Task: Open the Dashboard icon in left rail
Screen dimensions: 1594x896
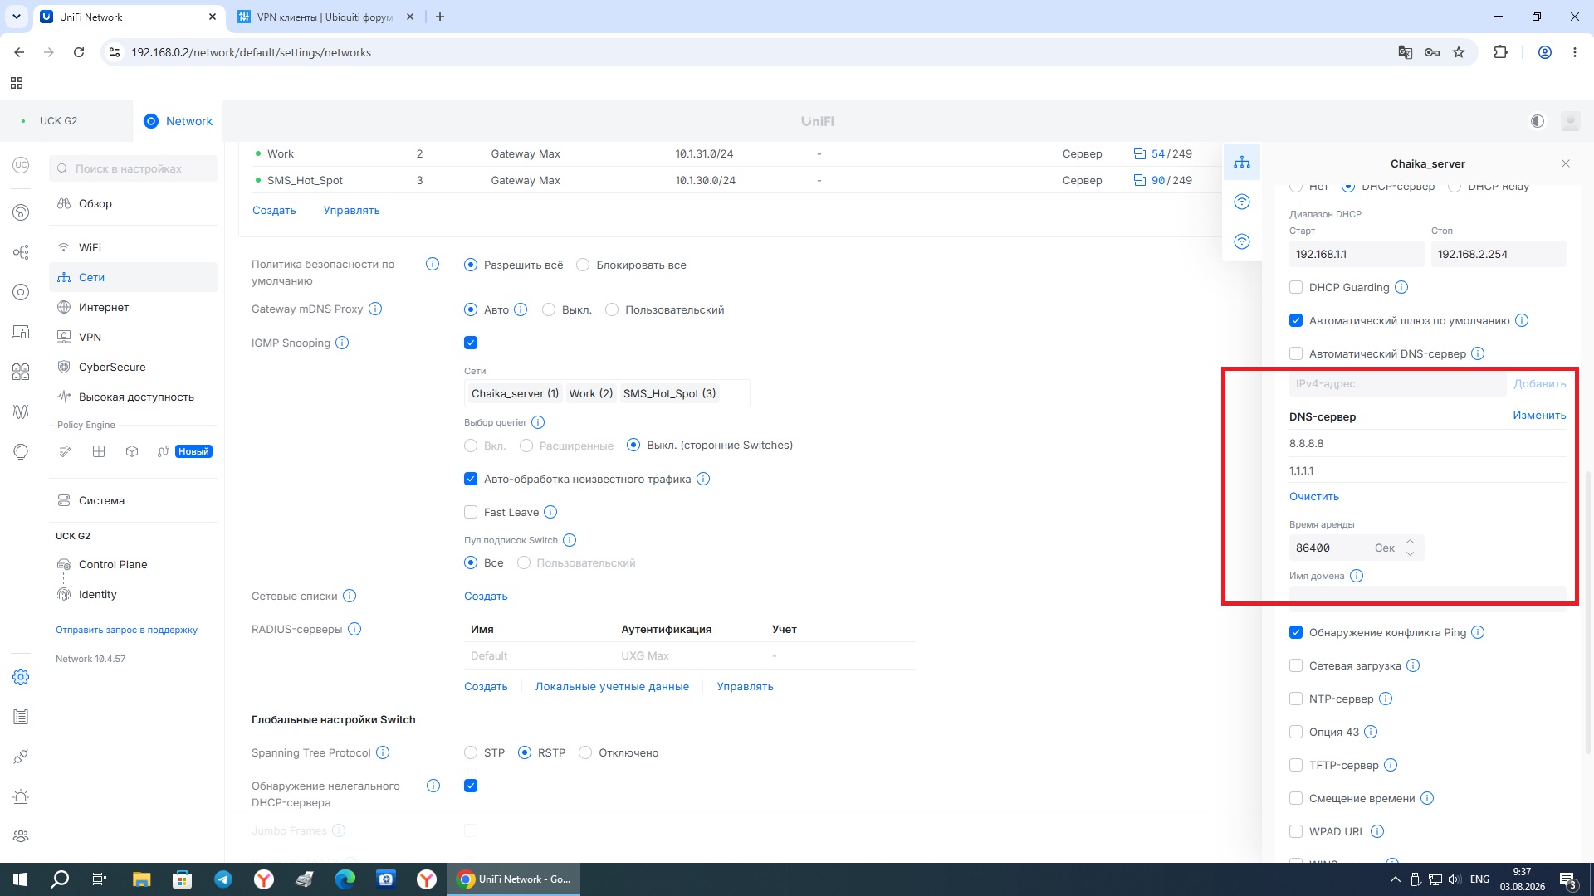Action: click(x=21, y=212)
